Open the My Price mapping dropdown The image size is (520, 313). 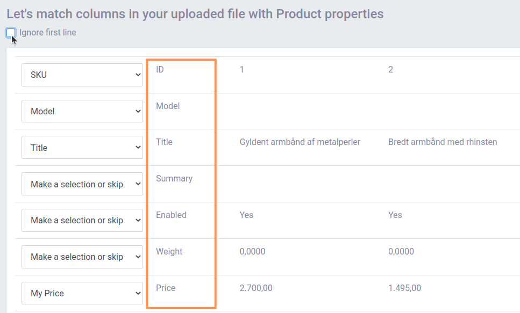coord(82,293)
